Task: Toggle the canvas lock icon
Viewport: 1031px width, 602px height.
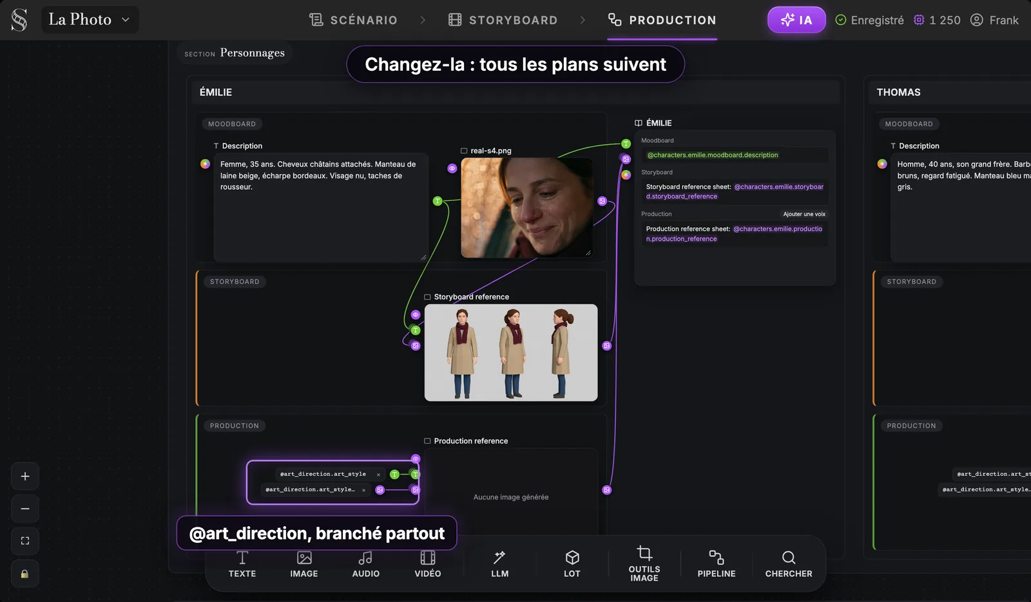Action: coord(25,574)
